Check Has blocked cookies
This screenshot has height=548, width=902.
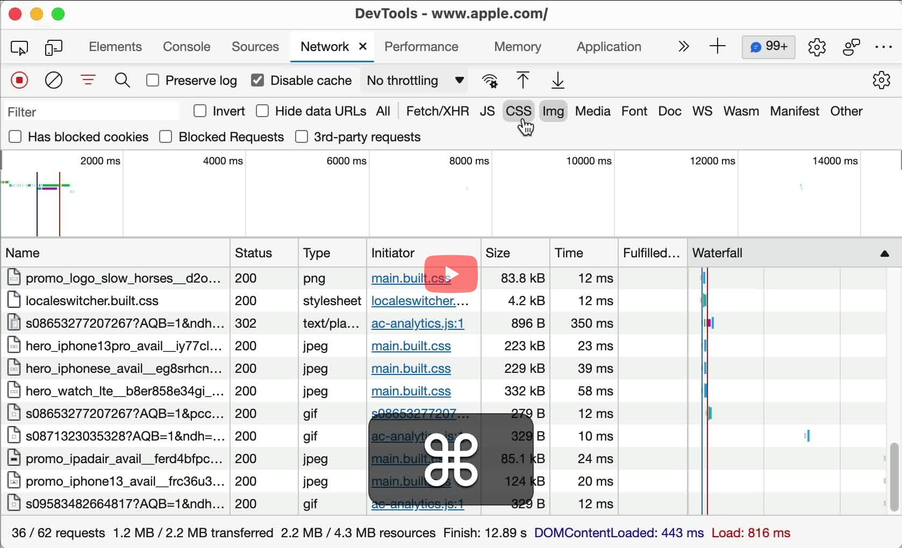[15, 137]
